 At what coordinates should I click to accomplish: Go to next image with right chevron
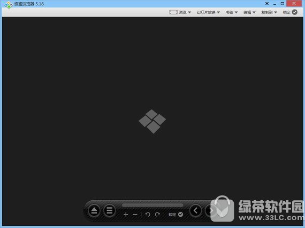pos(210,210)
